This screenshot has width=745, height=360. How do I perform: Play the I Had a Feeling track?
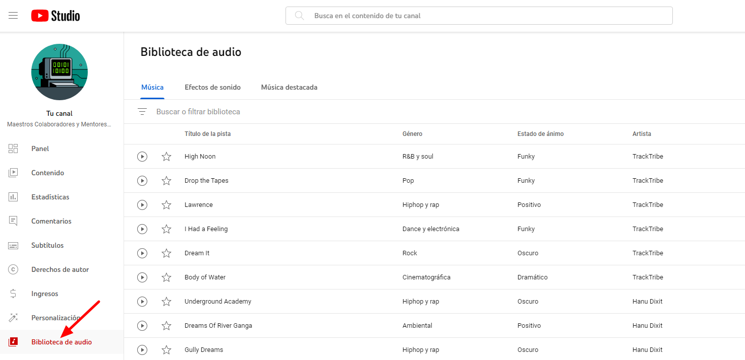[142, 229]
